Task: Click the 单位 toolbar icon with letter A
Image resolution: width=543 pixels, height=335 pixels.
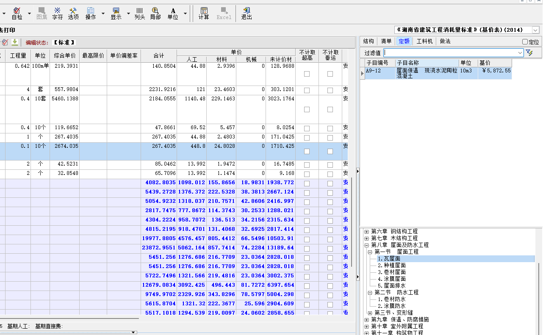Action: [x=173, y=13]
